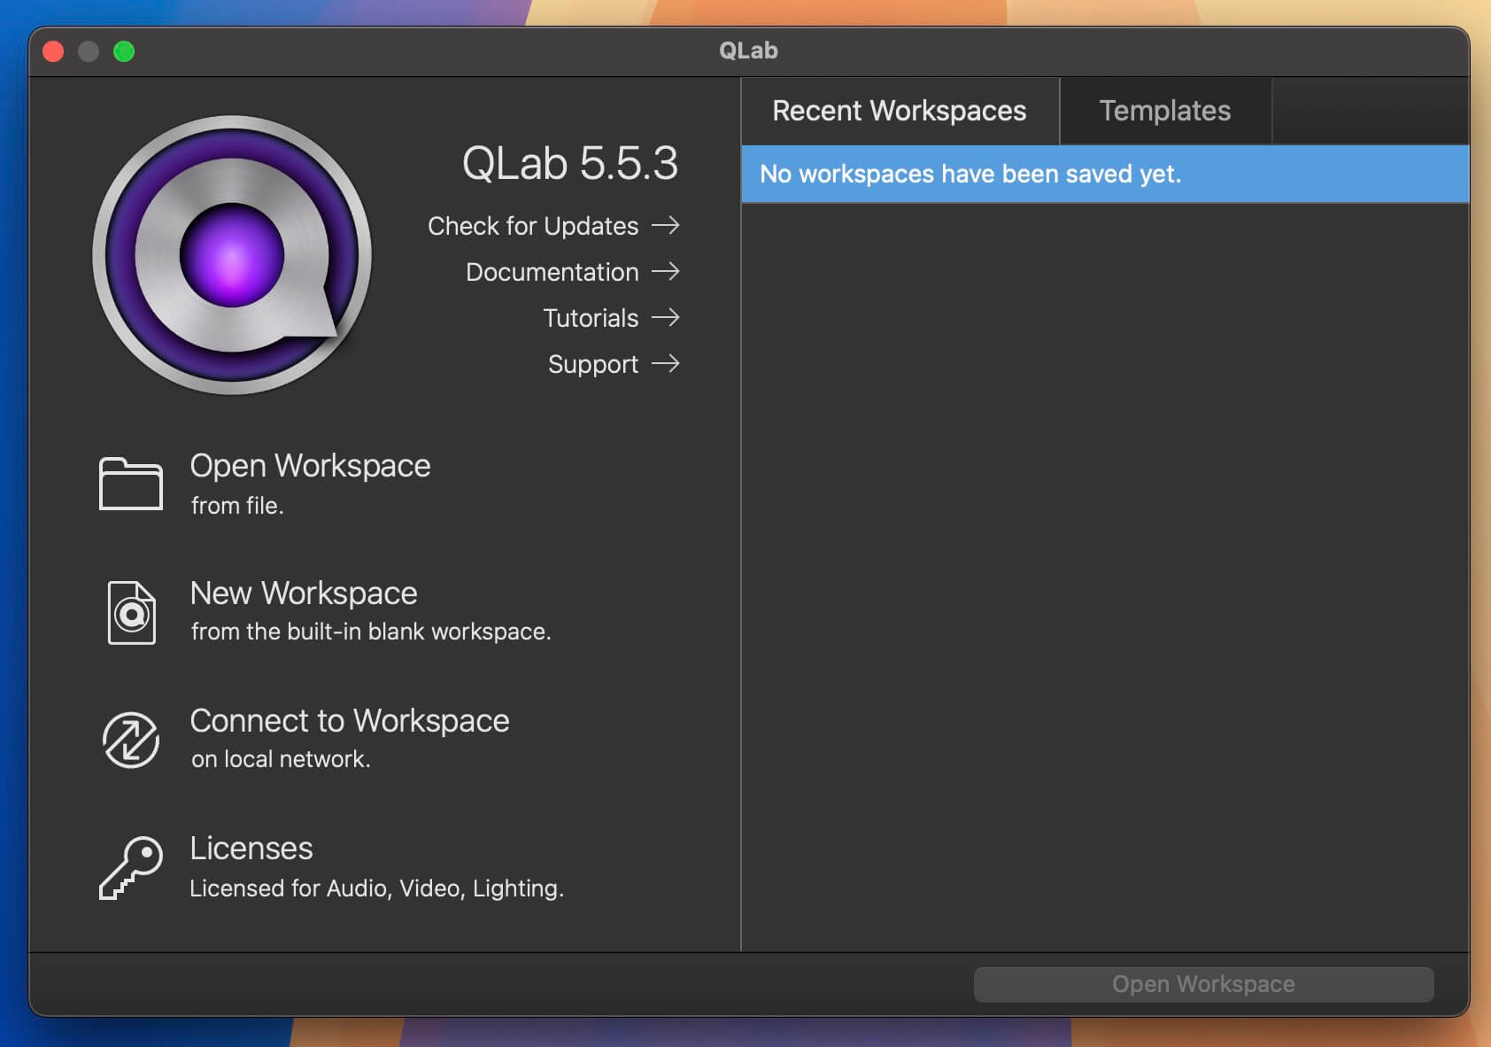
Task: Click the Connect to Workspace title text
Action: 350,721
